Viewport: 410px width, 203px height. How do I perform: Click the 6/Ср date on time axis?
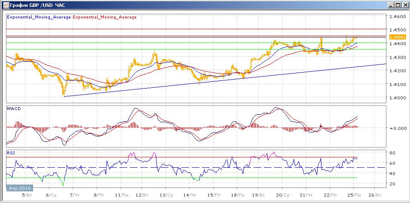click(x=51, y=195)
